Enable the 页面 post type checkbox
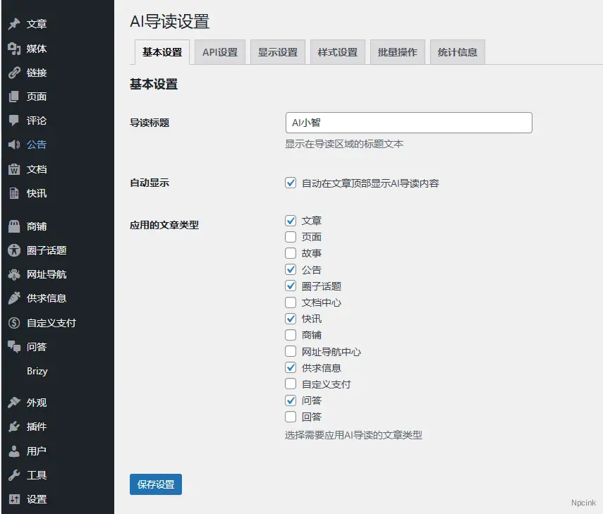The height and width of the screenshot is (514, 603). pyautogui.click(x=290, y=236)
